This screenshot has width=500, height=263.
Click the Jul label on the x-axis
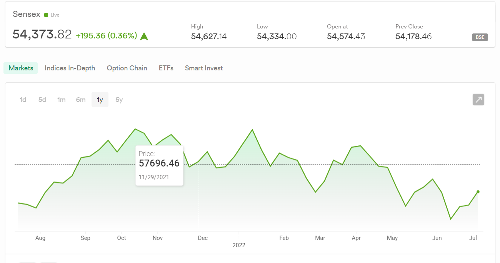(473, 238)
